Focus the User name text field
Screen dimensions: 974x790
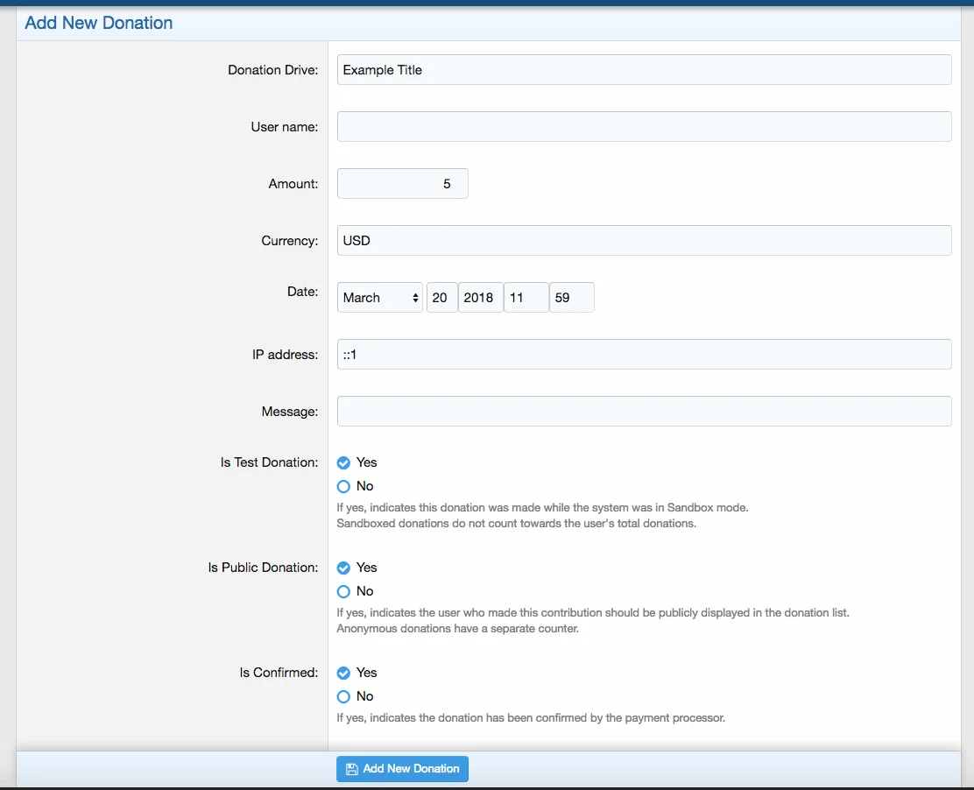coord(644,127)
